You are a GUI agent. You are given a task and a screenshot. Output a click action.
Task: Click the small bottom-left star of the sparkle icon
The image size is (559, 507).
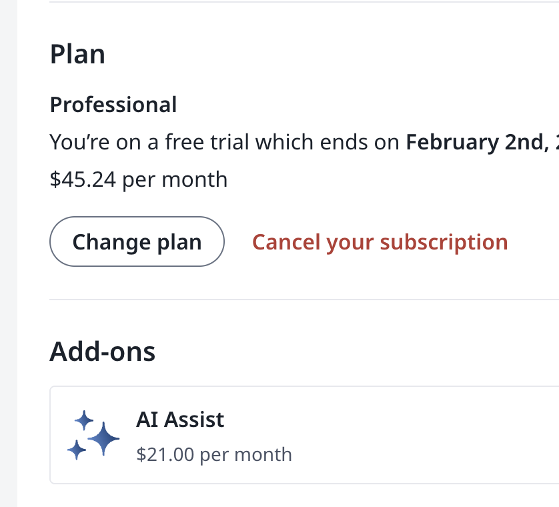77,450
